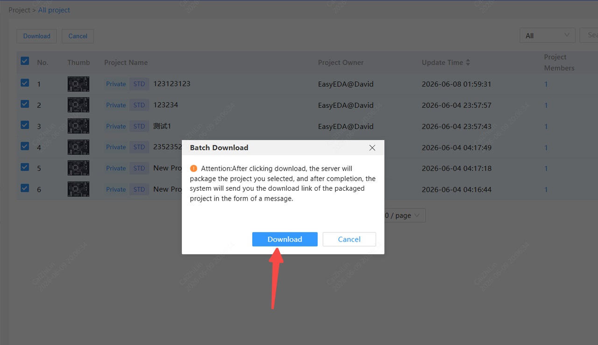Click the Update Time sort arrows icon
598x345 pixels.
(468, 62)
